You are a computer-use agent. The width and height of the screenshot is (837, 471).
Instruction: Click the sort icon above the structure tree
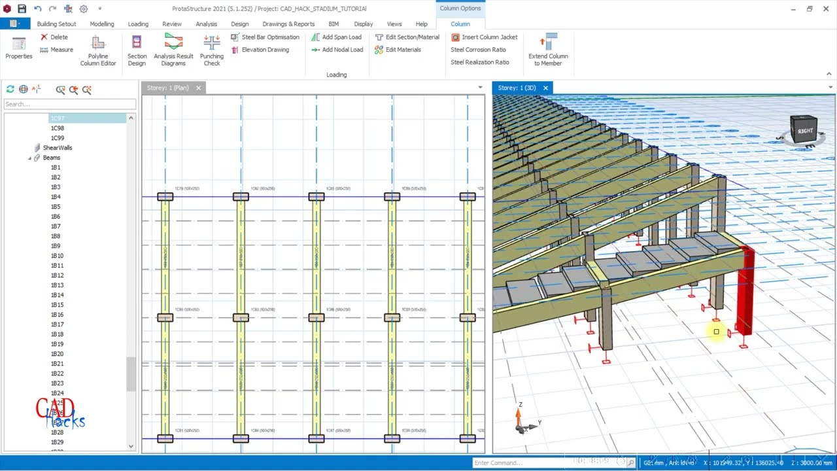coord(37,89)
